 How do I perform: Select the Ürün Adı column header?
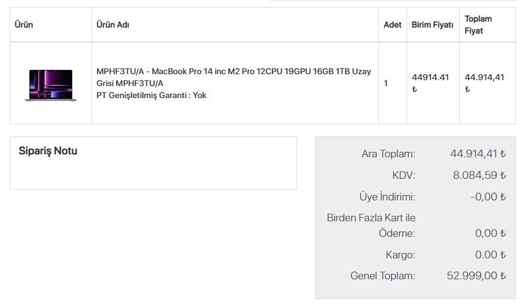point(113,25)
